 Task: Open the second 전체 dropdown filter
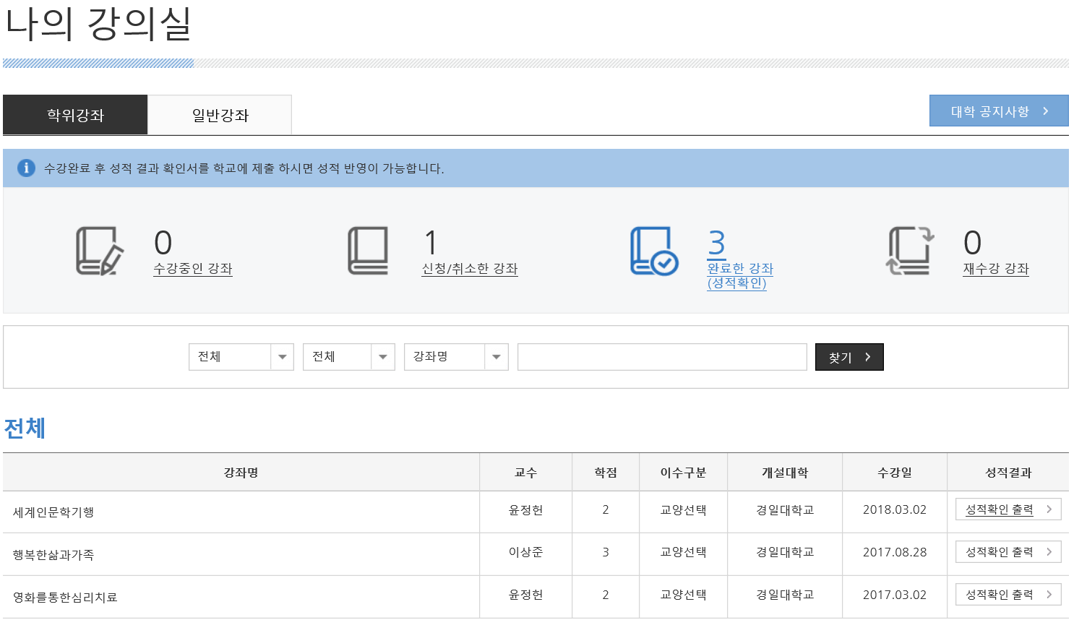349,357
